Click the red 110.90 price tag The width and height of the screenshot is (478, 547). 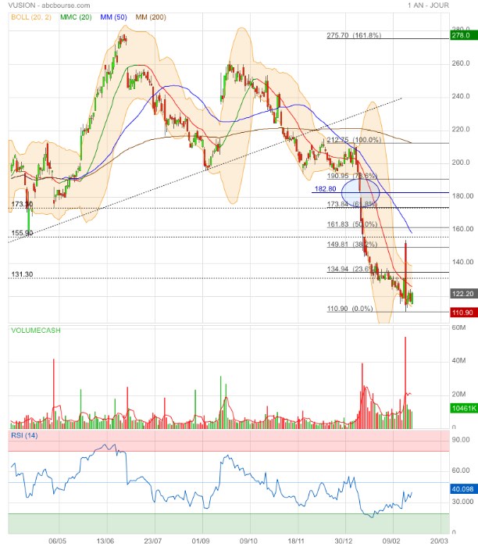pos(461,312)
